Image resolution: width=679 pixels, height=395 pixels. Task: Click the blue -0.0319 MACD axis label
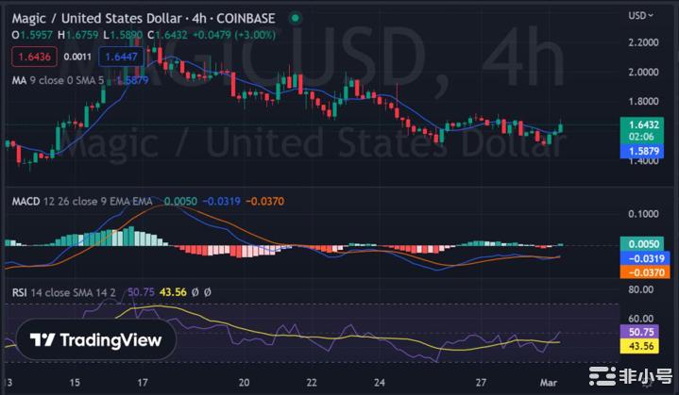pos(645,258)
